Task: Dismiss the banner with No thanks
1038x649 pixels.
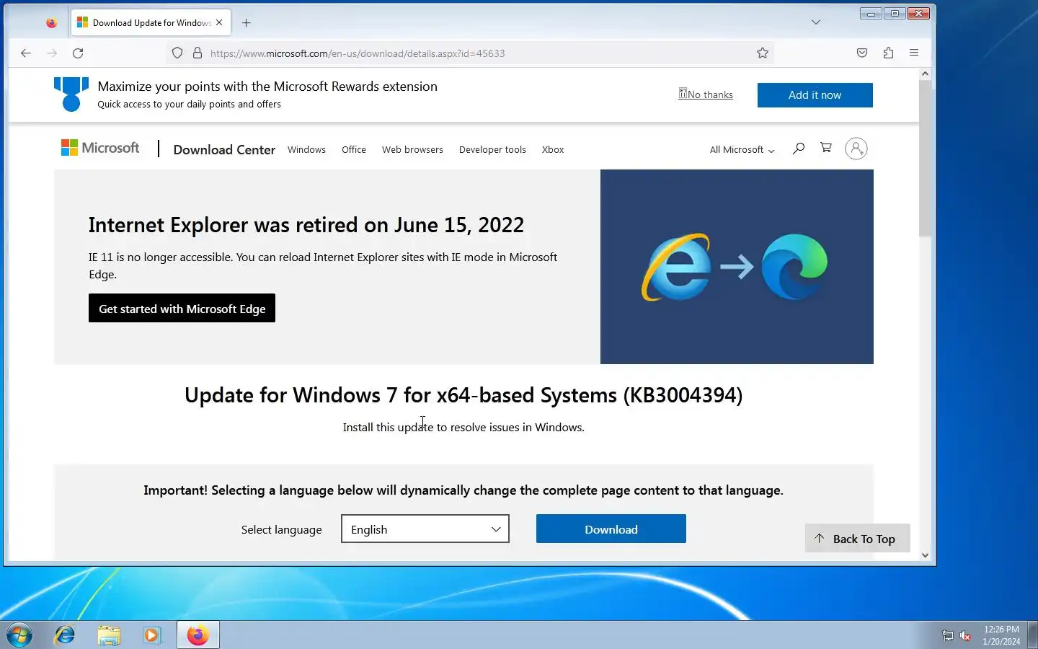Action: coord(706,94)
